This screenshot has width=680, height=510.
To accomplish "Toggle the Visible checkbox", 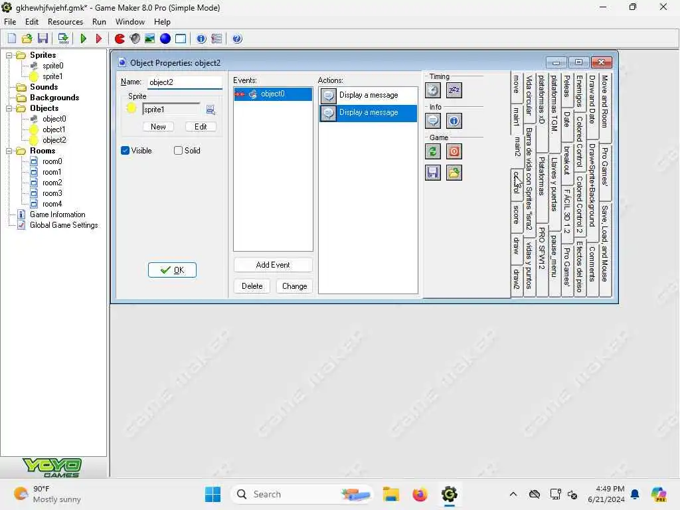I will point(126,151).
